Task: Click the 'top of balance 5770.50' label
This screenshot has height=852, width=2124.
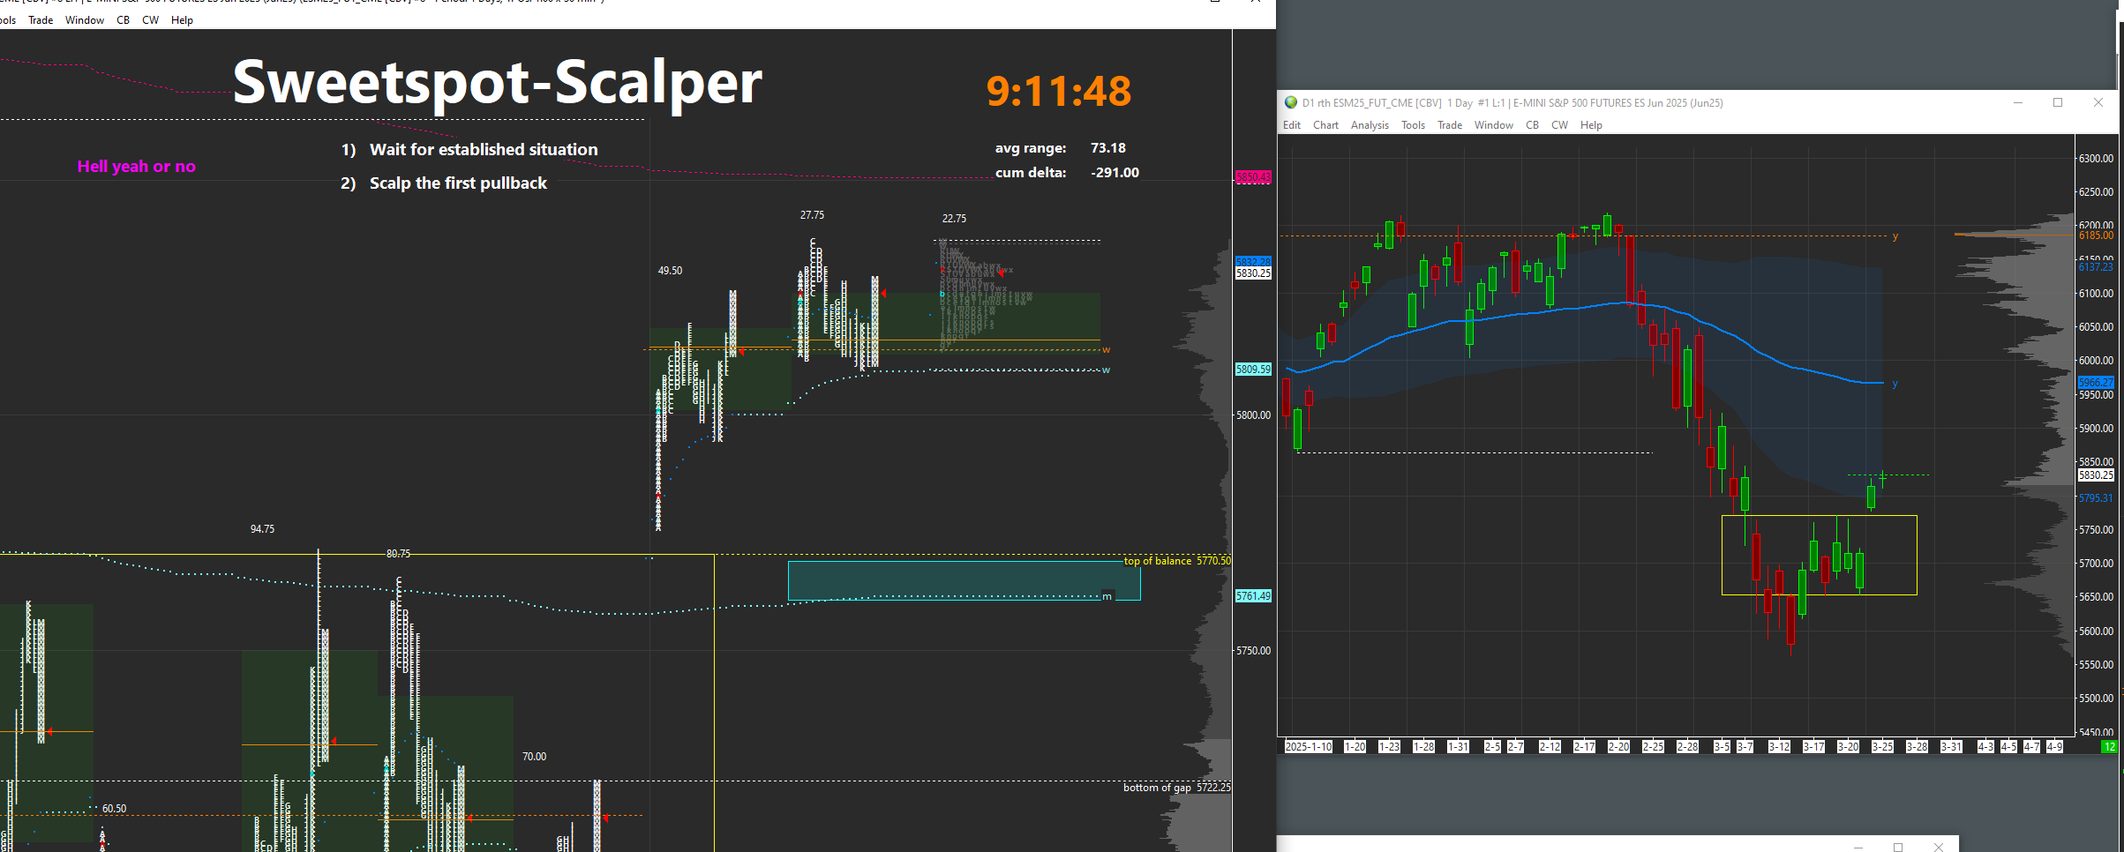Action: pos(1177,561)
